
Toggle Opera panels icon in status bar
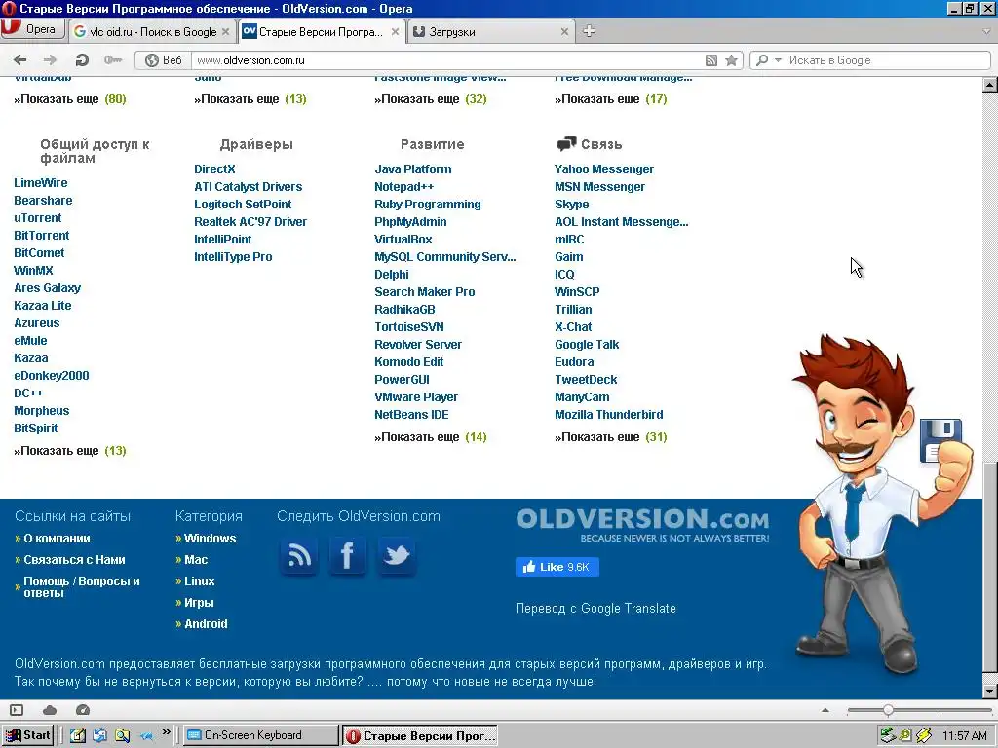(18, 710)
